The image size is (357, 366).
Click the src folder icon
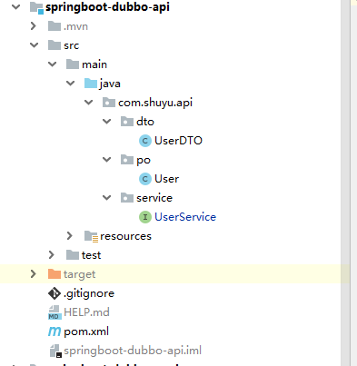coord(55,45)
